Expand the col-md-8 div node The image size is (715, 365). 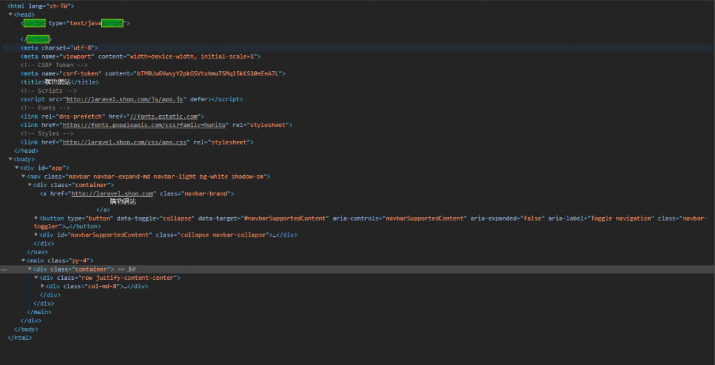point(43,285)
